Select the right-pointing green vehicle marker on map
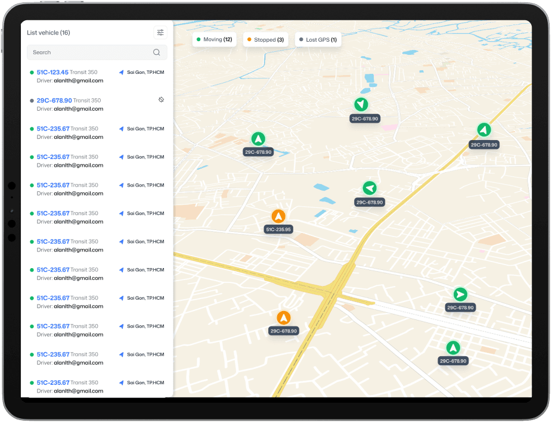This screenshot has width=552, height=423. [x=460, y=294]
